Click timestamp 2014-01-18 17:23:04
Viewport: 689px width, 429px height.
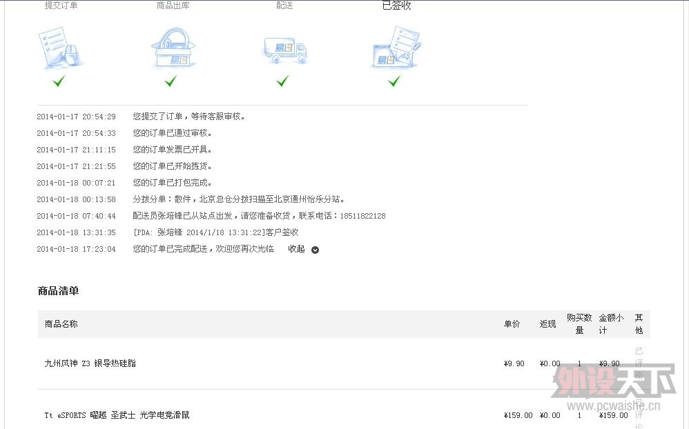[76, 250]
